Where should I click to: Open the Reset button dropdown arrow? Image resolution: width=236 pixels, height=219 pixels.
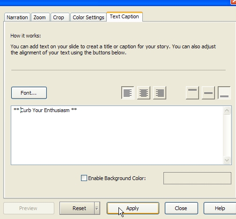click(97, 208)
